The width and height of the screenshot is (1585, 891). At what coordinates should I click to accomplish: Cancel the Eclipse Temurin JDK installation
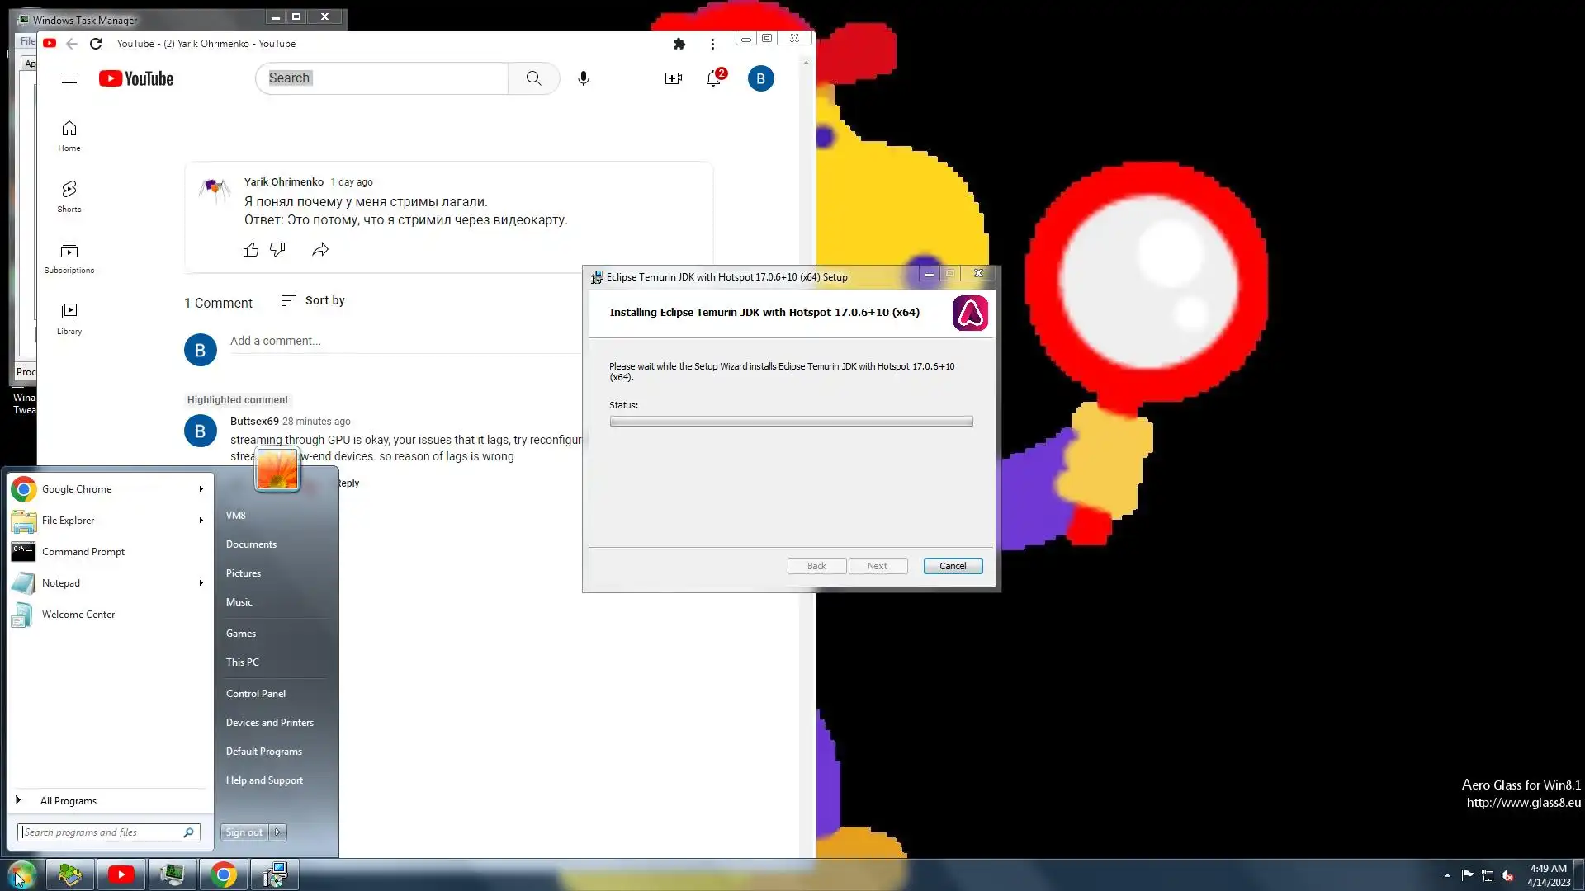(953, 566)
